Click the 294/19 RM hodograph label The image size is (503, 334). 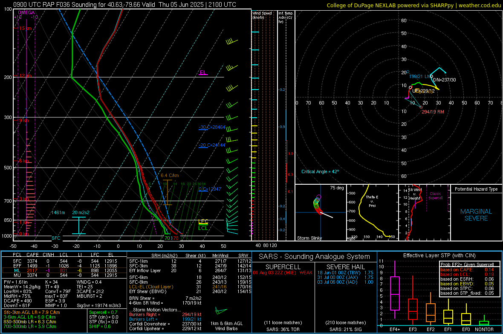(433, 112)
